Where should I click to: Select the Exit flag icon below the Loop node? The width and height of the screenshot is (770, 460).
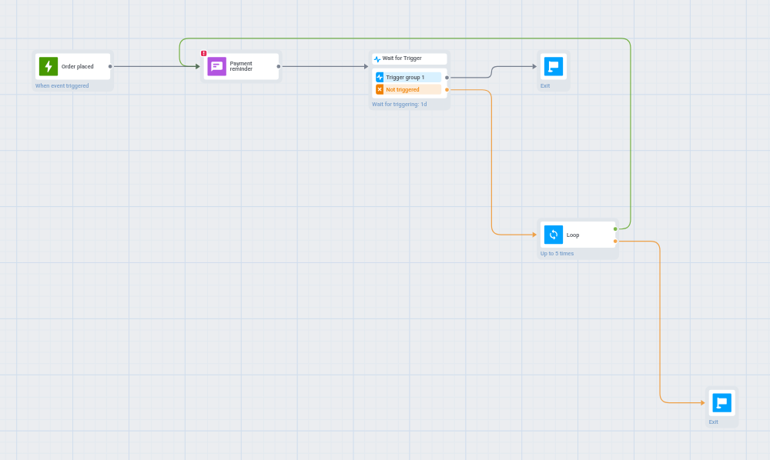pyautogui.click(x=722, y=402)
